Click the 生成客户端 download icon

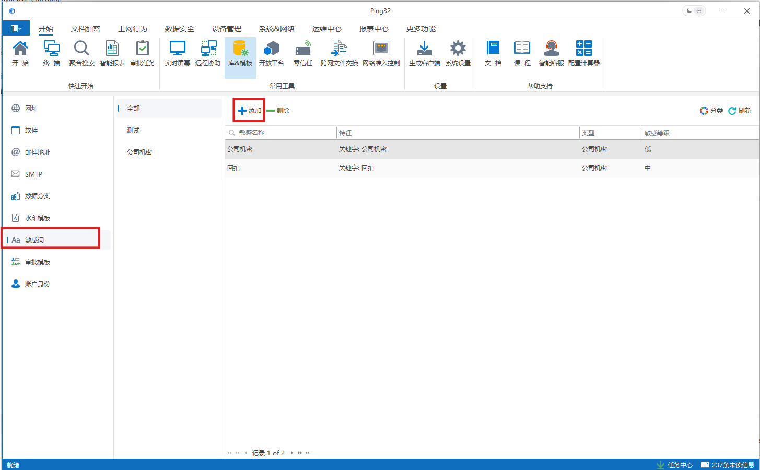coord(424,53)
